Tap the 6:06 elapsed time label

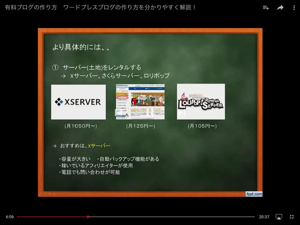pyautogui.click(x=10, y=217)
